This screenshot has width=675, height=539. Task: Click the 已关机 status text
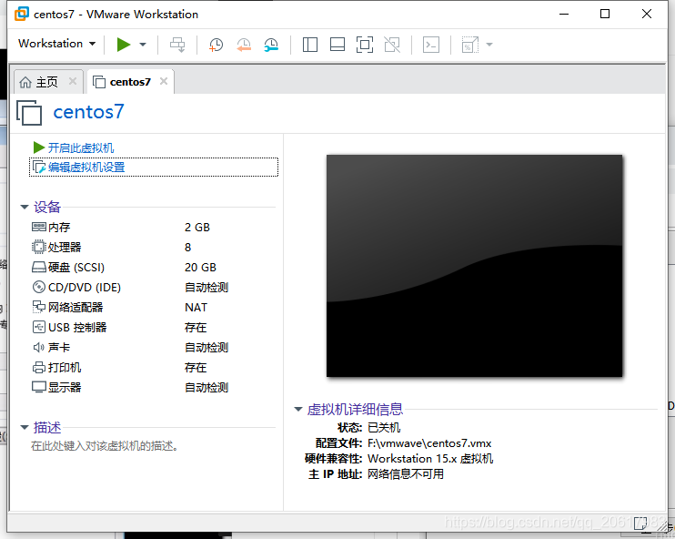pyautogui.click(x=384, y=427)
